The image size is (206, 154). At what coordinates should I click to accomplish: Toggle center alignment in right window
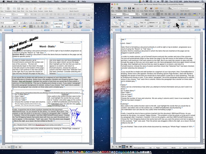pos(162,14)
